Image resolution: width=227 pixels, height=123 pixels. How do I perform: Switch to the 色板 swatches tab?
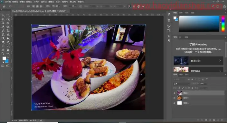click(181, 13)
